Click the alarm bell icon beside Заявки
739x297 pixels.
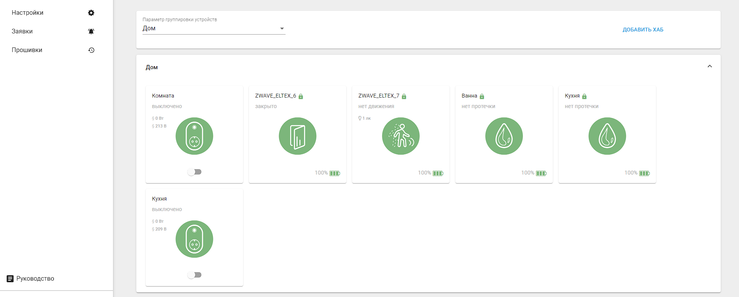pyautogui.click(x=91, y=31)
